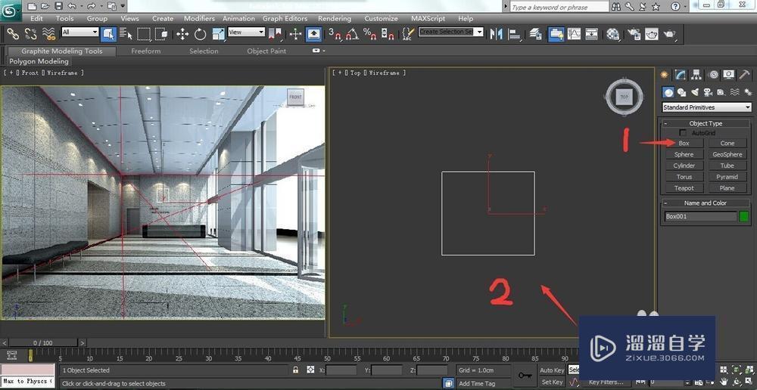The width and height of the screenshot is (757, 390).
Task: Click the green object color swatch
Action: pyautogui.click(x=744, y=216)
